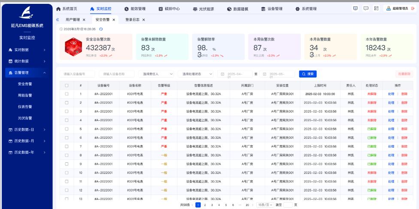419x209 pixels.
Task: Open the message chat icon in header
Action: (366, 8)
